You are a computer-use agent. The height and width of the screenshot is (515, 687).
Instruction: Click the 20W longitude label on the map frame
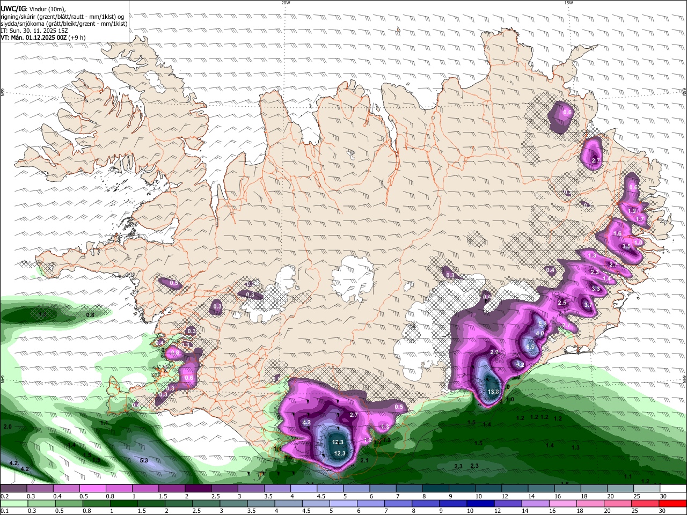[x=286, y=3]
